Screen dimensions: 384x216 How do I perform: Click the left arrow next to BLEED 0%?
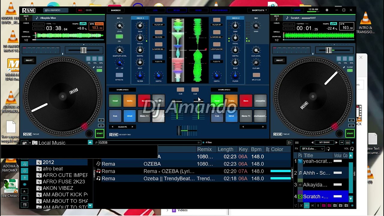112,127
